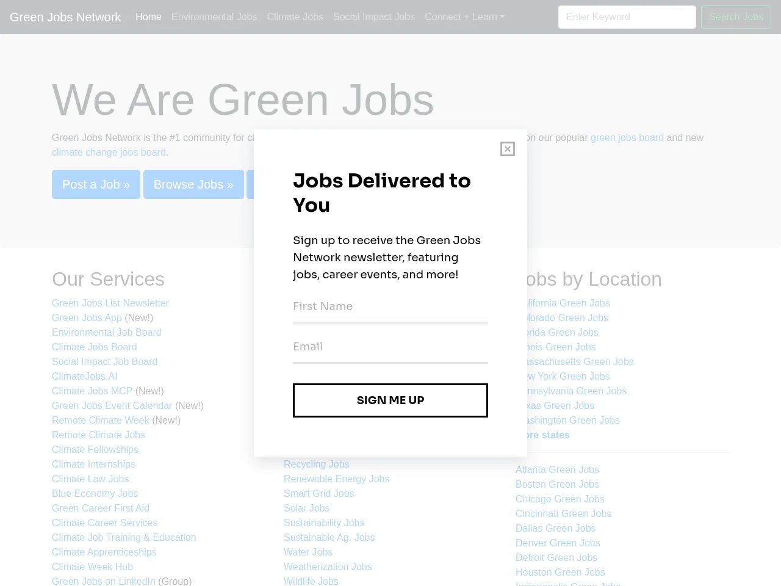
Task: Open Sustainable Ag. Jobs link
Action: [x=329, y=537]
